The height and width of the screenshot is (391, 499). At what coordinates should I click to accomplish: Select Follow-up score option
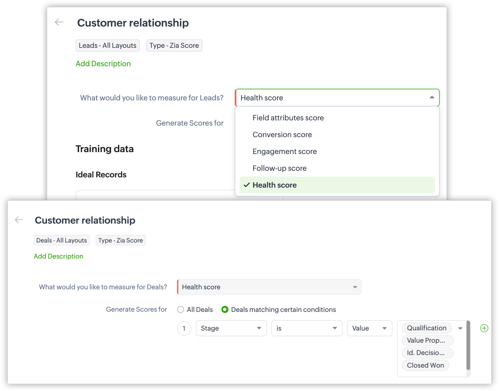279,168
